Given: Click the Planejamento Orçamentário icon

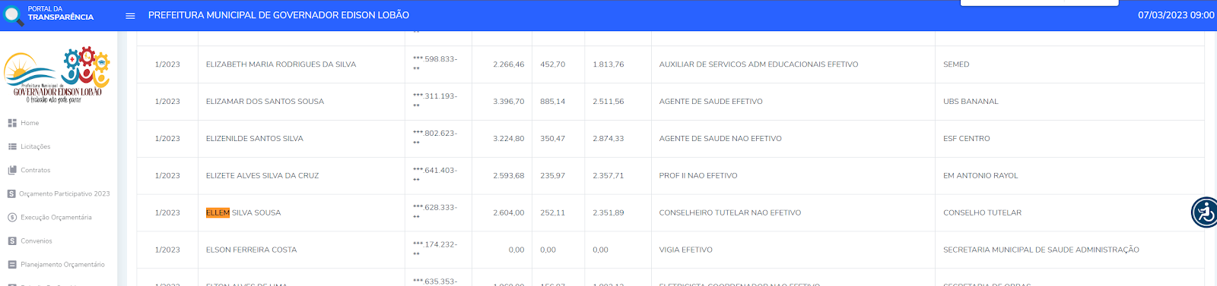Looking at the screenshot, I should (x=12, y=265).
